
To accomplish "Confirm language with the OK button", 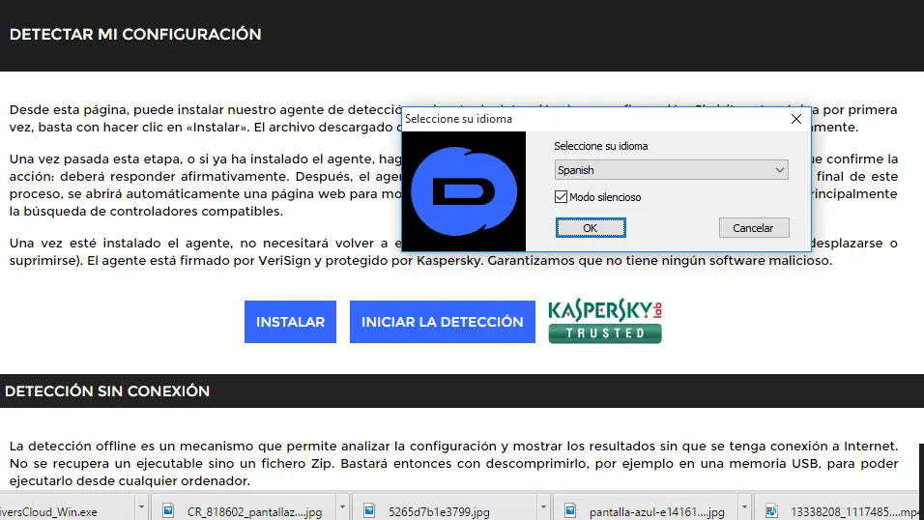I will coord(591,227).
